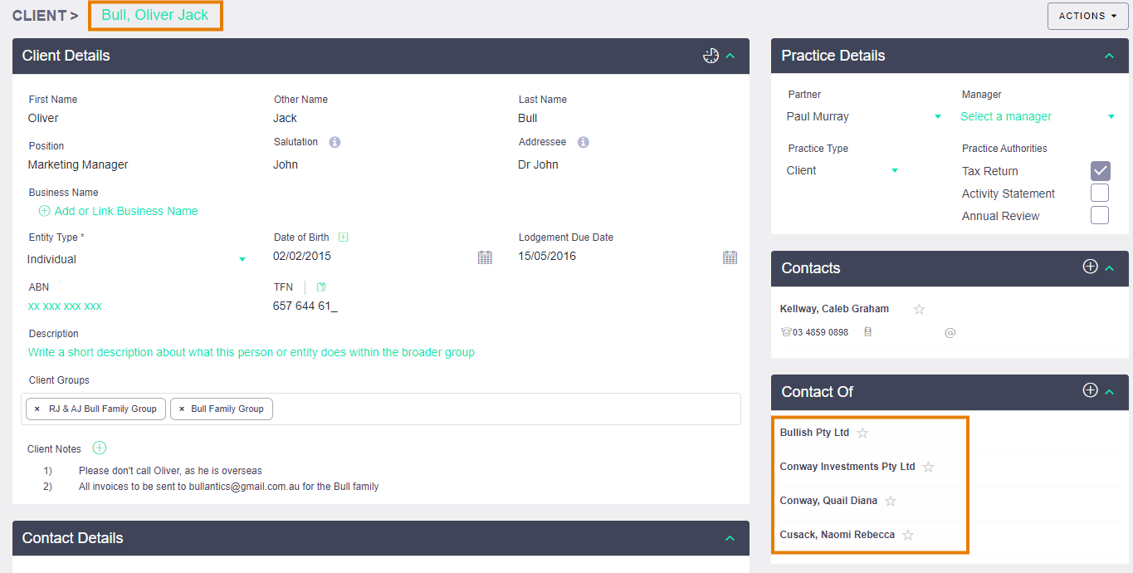Click phone number 03 4859 0898
The image size is (1133, 573).
(820, 332)
